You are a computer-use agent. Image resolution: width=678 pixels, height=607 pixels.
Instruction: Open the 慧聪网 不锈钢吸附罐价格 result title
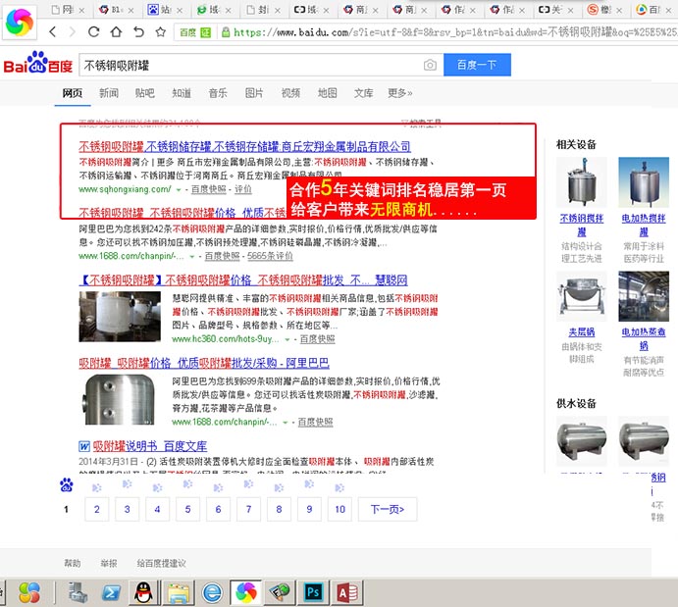243,280
